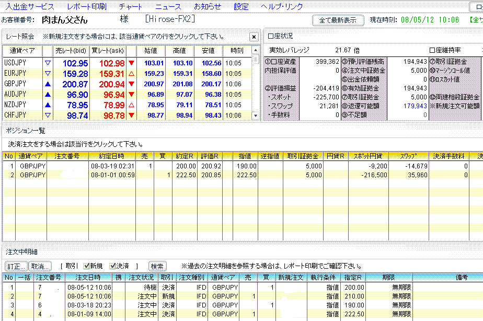Click the red down arrow beside USDJPY ask
This screenshot has width=483, height=321.
point(131,63)
